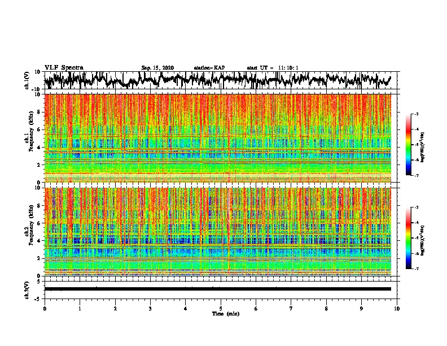Image resolution: width=447 pixels, height=346 pixels.
Task: Click the "ch.3(V)" axis label
Action: point(27,290)
